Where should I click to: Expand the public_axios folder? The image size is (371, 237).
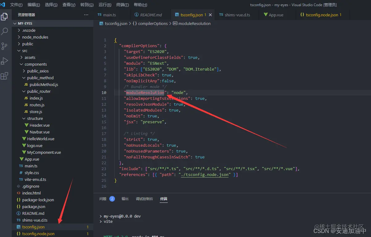click(x=53, y=71)
